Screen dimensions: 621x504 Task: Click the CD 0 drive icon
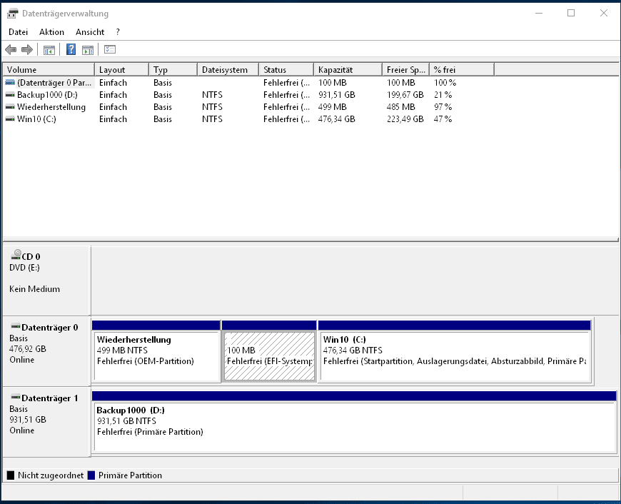click(16, 254)
